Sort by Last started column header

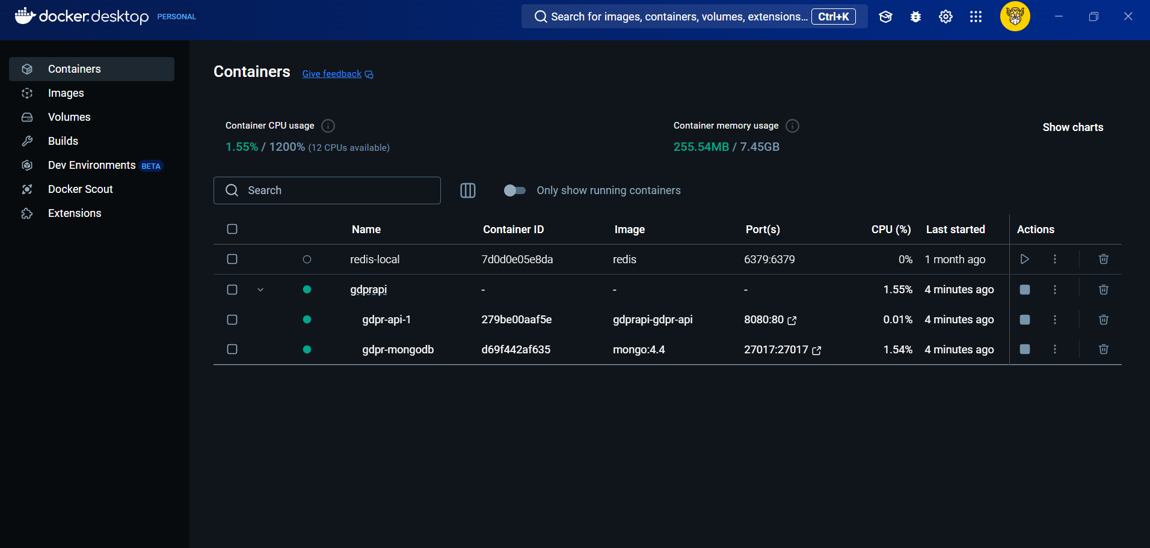[x=955, y=230]
